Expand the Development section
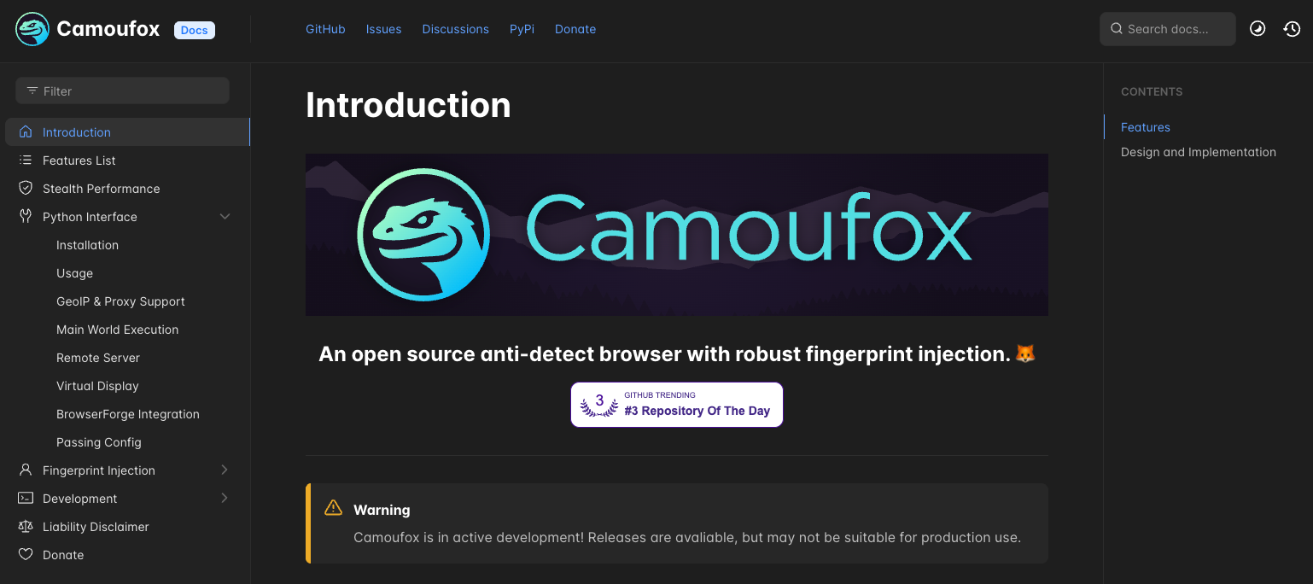 [225, 498]
